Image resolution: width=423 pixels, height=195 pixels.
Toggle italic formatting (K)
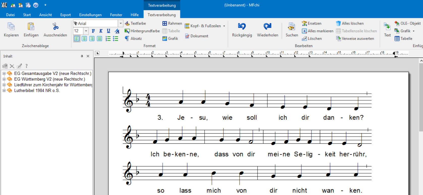(x=101, y=31)
